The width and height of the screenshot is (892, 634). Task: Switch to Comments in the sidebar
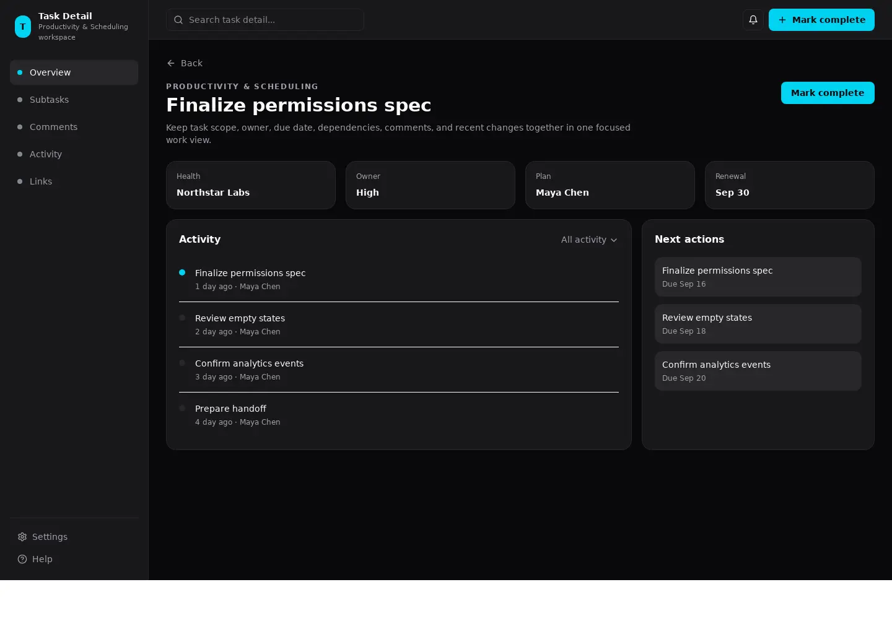pyautogui.click(x=74, y=127)
